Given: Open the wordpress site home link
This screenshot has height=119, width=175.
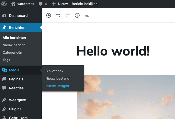Looking at the screenshot, I should pyautogui.click(x=23, y=4).
